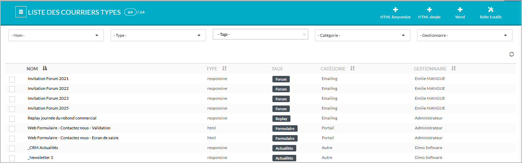Click the list icon beside the page title
This screenshot has width=522, height=163.
click(x=21, y=12)
